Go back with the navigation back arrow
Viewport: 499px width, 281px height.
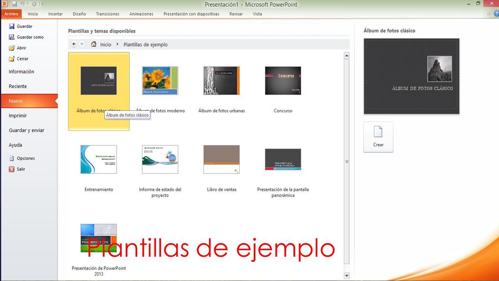(x=74, y=44)
